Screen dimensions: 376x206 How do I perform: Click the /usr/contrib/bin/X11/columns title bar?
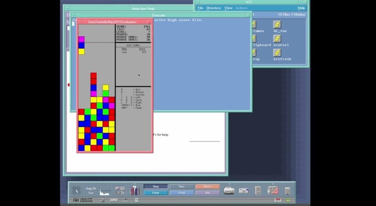(x=112, y=22)
